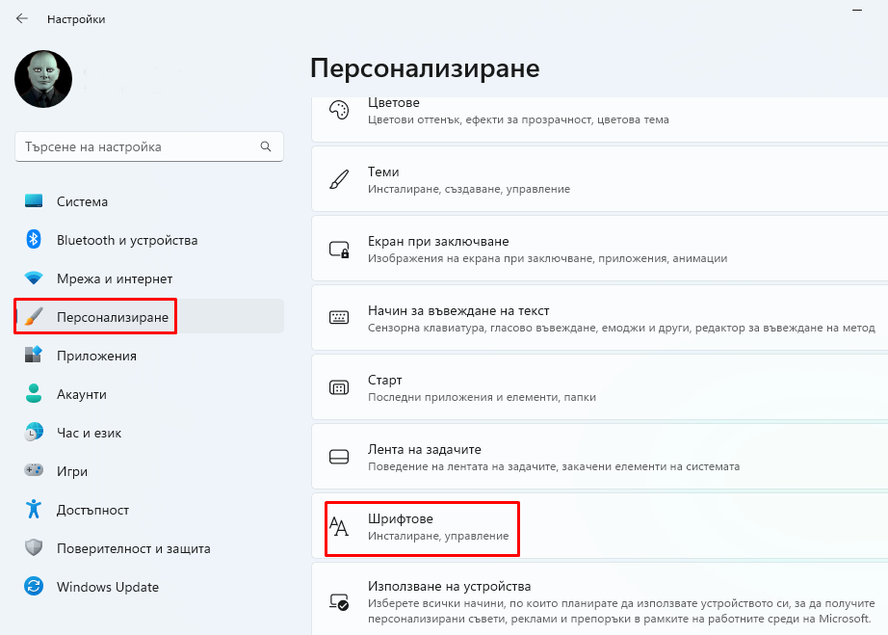Click the Търсене на настройка search field
This screenshot has height=635, width=888.
pos(149,146)
